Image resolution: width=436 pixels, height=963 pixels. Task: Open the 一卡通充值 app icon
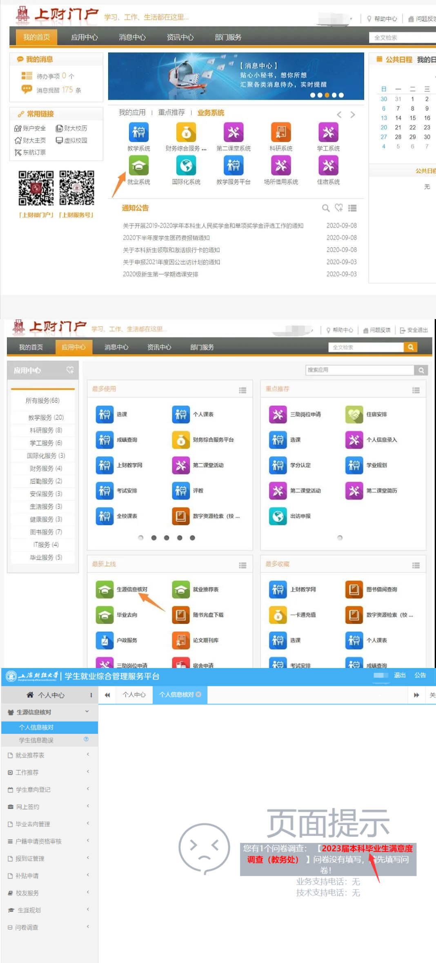point(278,615)
